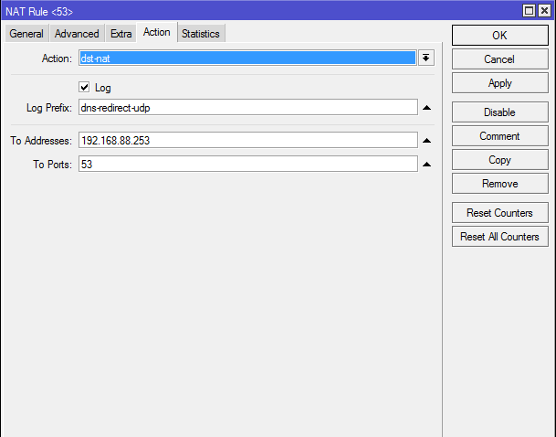This screenshot has width=556, height=437.
Task: Collapse the To Addresses field arrow
Action: click(427, 141)
